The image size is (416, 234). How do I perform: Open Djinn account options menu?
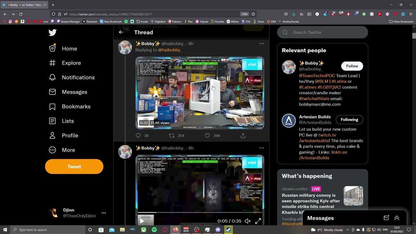(104, 213)
